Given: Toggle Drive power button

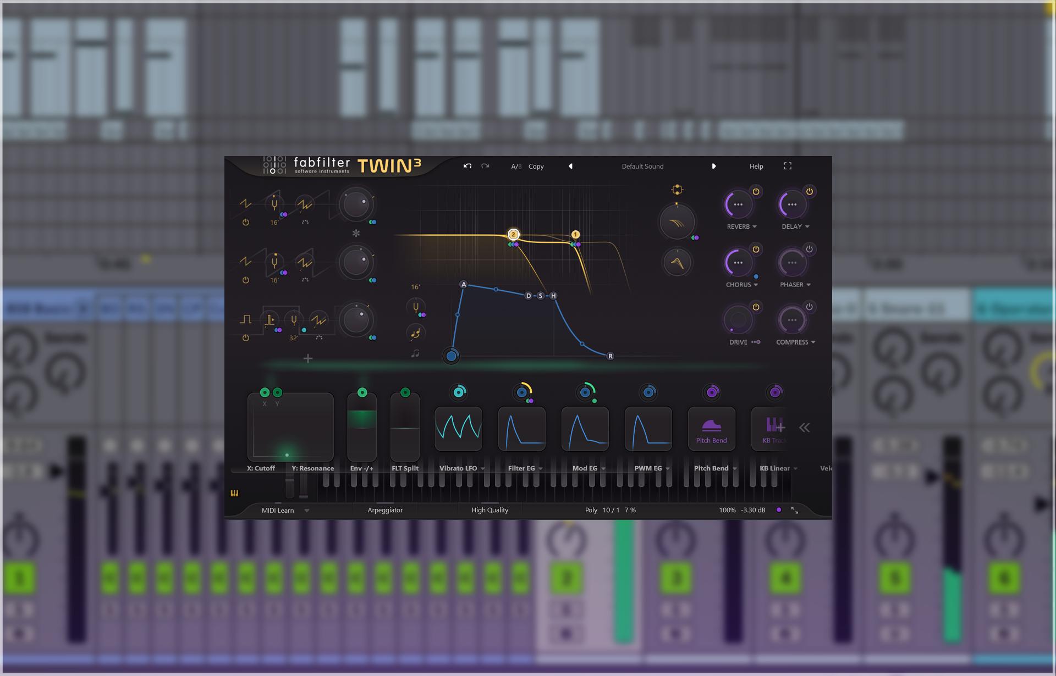Looking at the screenshot, I should pos(756,307).
